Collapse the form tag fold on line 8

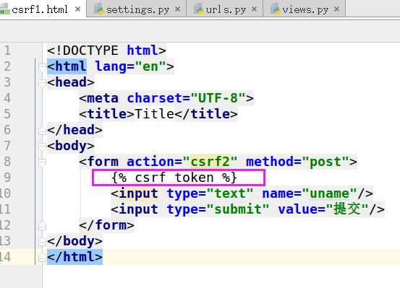42,162
